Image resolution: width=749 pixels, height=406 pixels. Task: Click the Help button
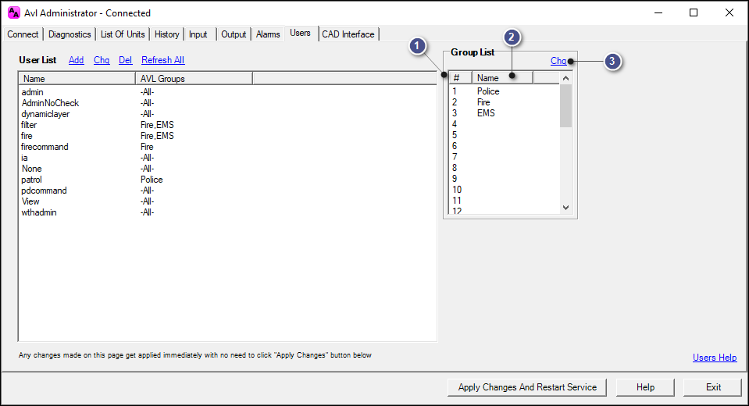[x=645, y=387]
